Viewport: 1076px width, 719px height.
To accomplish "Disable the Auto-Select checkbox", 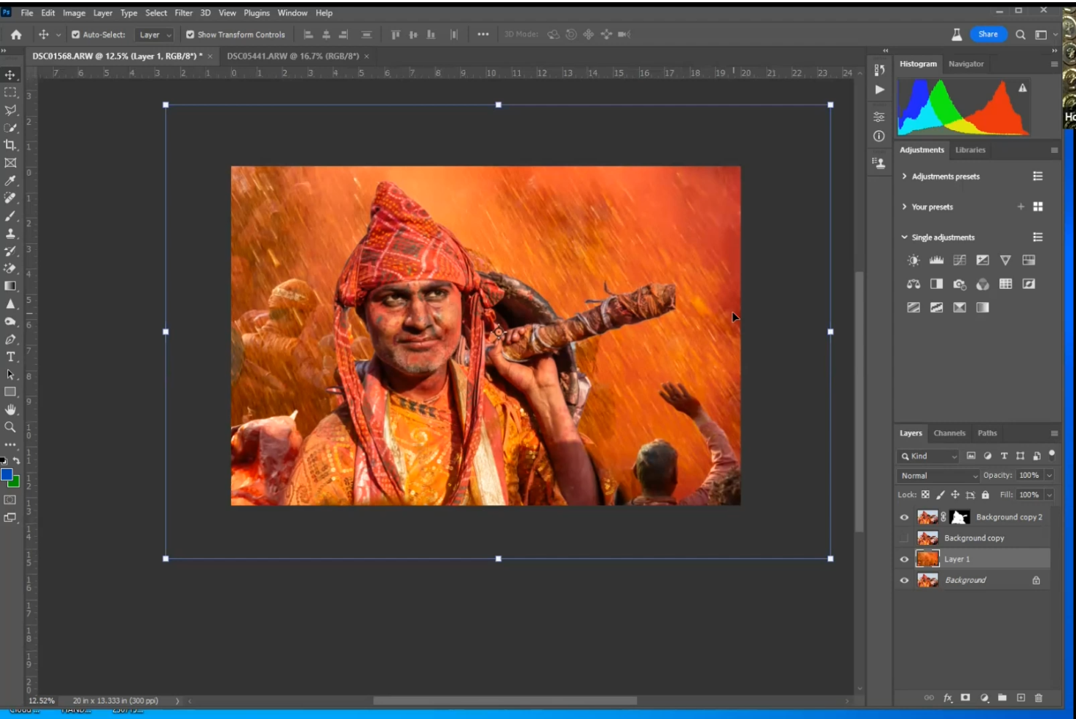I will pos(76,35).
